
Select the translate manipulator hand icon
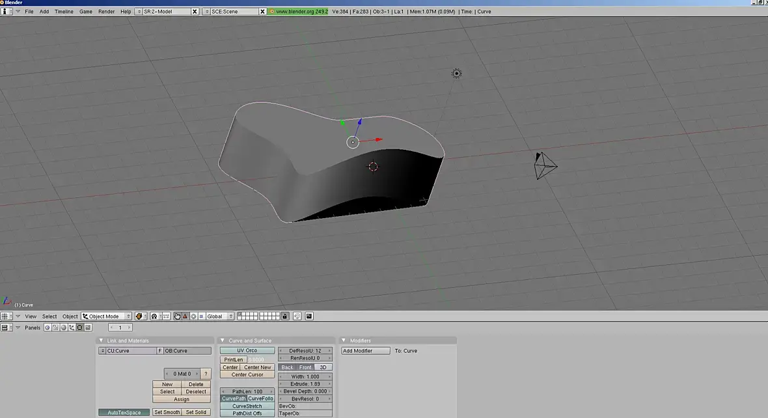(177, 316)
